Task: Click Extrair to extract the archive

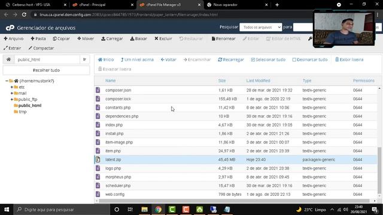Action: click(x=13, y=48)
